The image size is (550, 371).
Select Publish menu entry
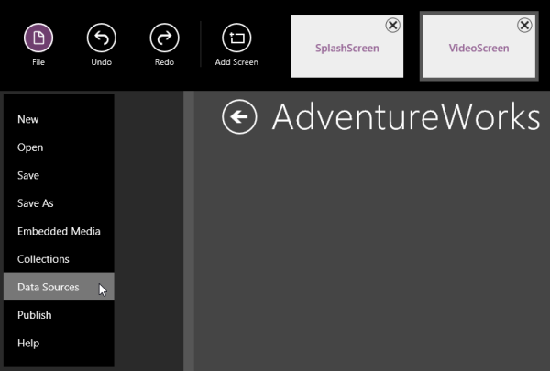(x=59, y=315)
